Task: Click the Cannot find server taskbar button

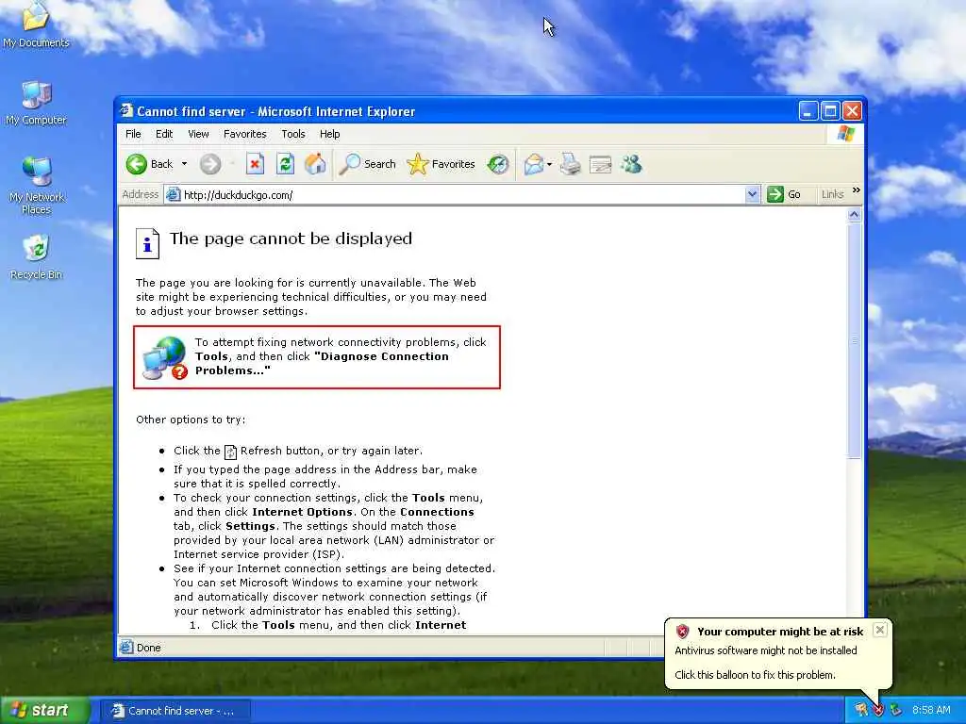Action: click(175, 711)
